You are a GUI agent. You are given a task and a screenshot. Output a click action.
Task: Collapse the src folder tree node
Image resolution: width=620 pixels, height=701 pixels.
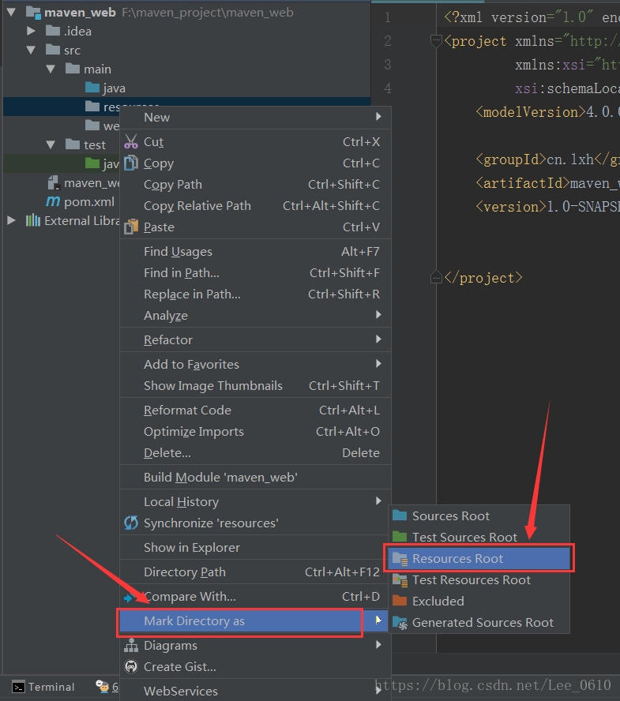[32, 51]
